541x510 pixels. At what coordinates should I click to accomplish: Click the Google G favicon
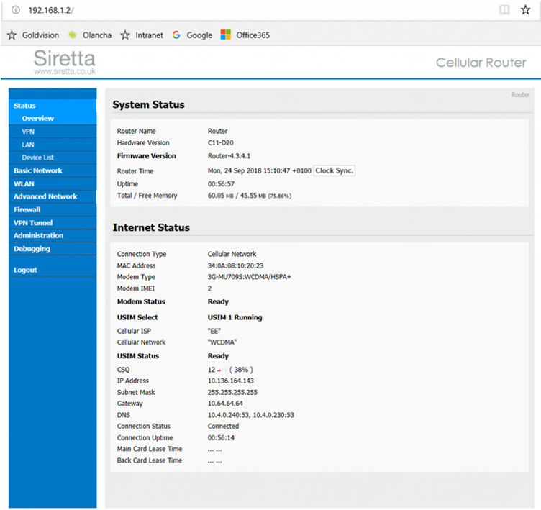(176, 35)
